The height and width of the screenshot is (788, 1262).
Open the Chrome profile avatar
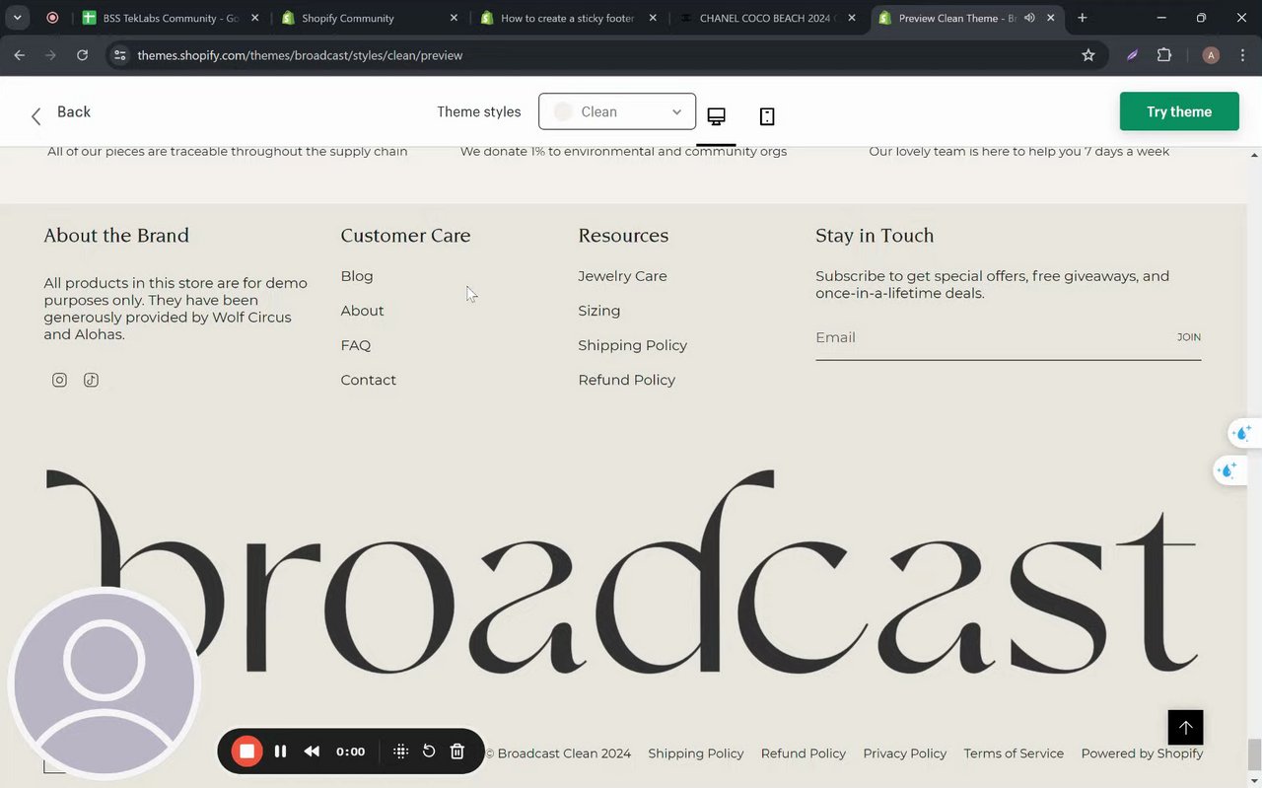coord(1211,55)
